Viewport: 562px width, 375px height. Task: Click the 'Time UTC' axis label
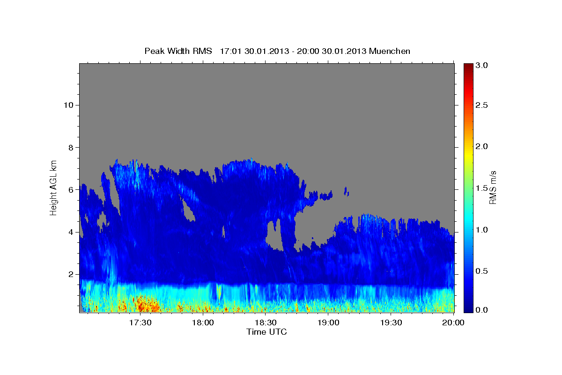tap(266, 332)
